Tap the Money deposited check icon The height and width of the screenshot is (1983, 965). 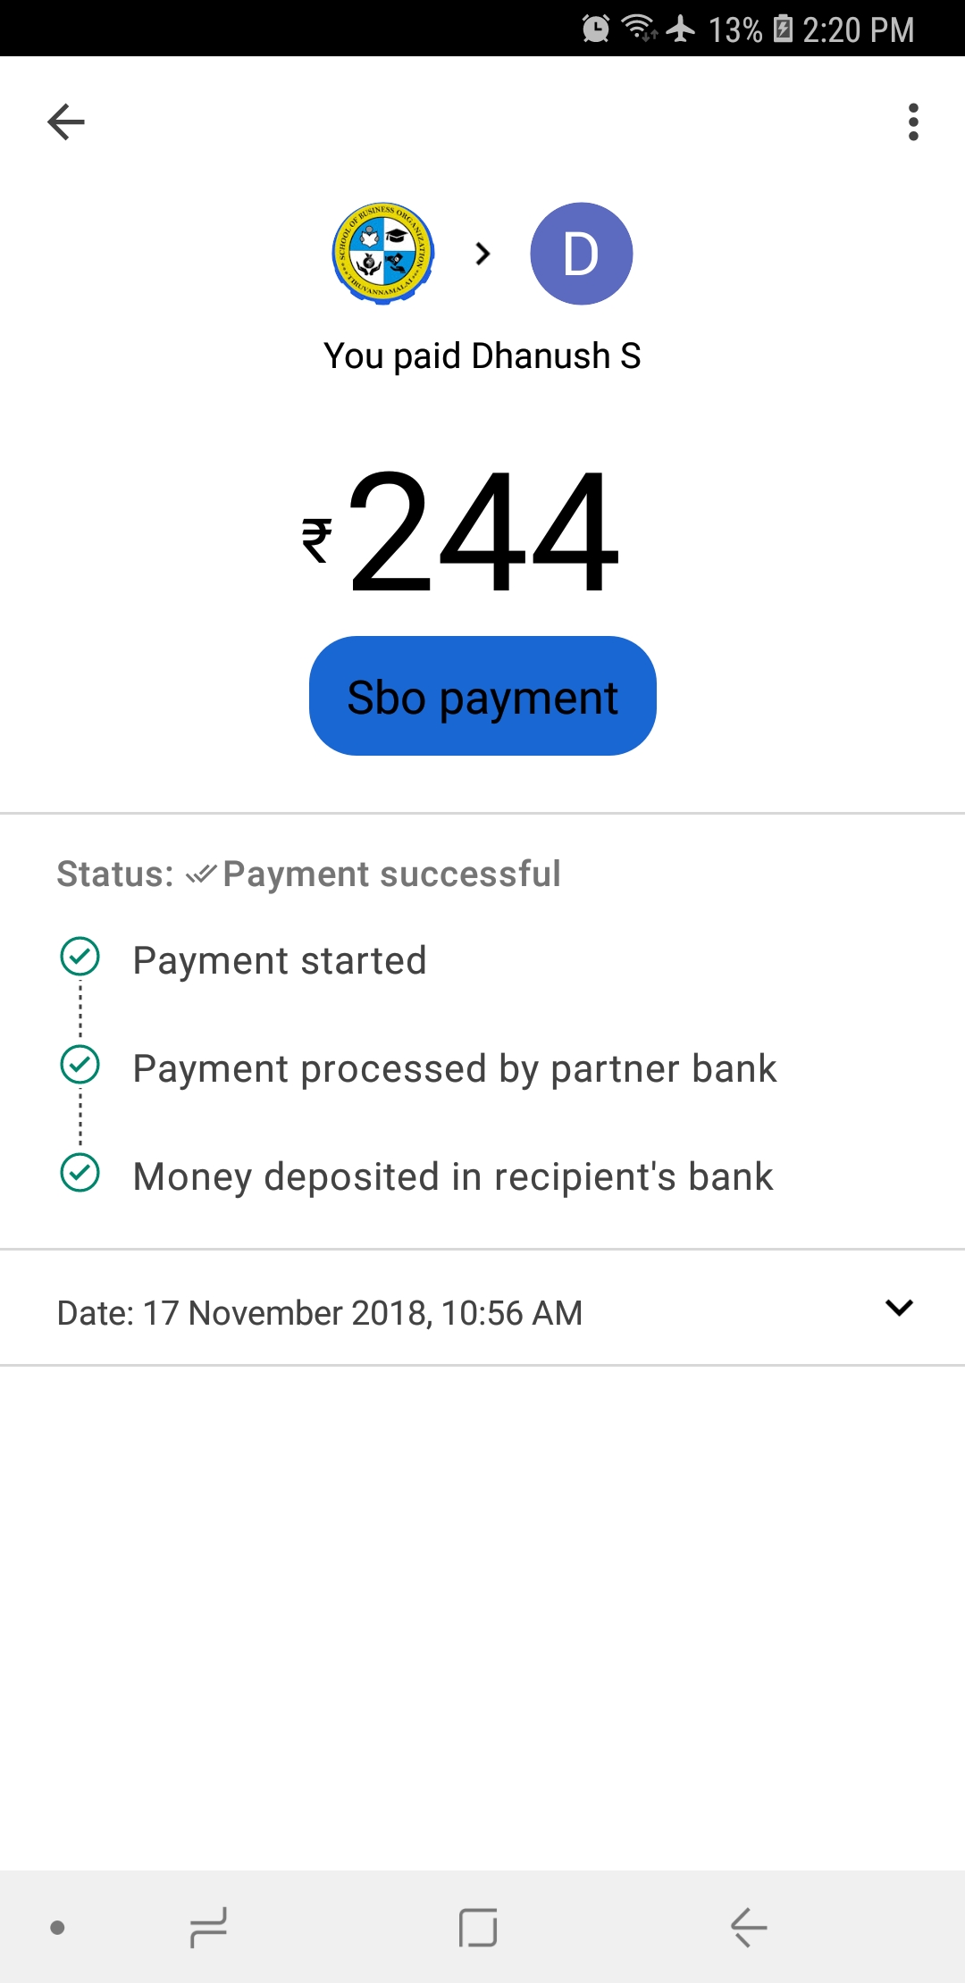80,1173
